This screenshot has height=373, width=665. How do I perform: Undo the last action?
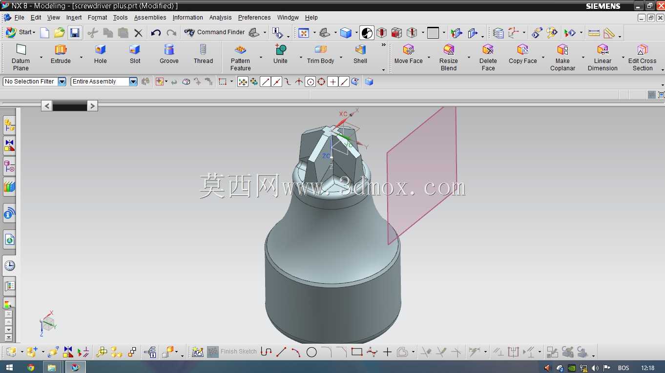click(x=156, y=33)
